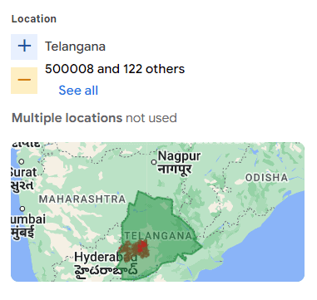The height and width of the screenshot is (300, 317).
Task: Select the Telangana location entry
Action: 75,47
